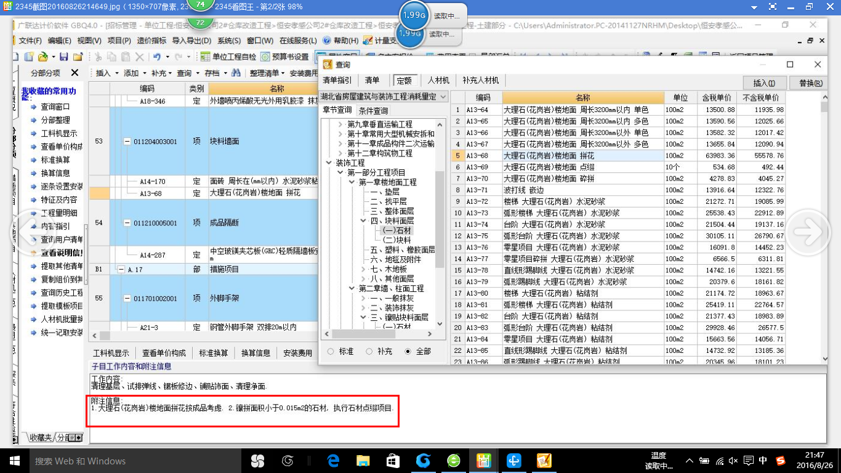This screenshot has height=473, width=841.
Task: Click 换算信息 bottom tab
Action: (x=256, y=353)
